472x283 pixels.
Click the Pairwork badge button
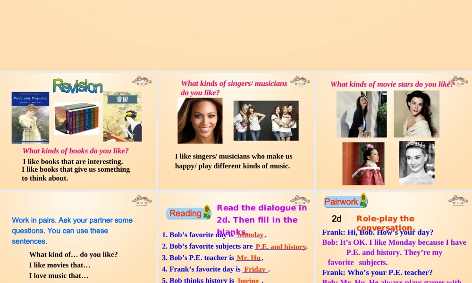pyautogui.click(x=341, y=202)
